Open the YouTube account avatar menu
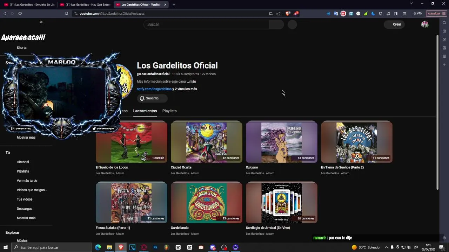 point(425,24)
